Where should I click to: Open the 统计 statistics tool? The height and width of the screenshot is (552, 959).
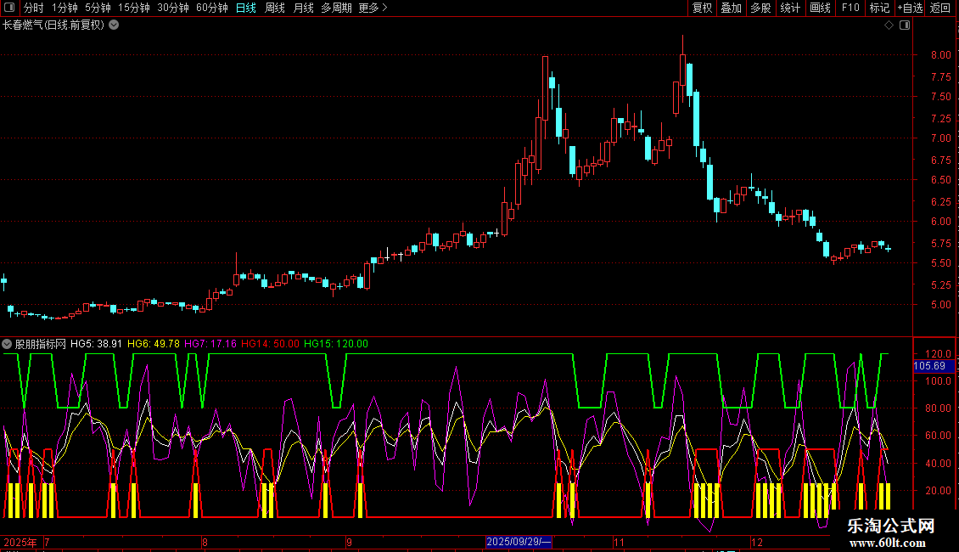790,8
